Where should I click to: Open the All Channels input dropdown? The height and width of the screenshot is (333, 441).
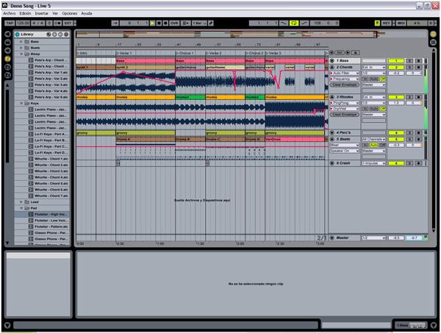[374, 139]
